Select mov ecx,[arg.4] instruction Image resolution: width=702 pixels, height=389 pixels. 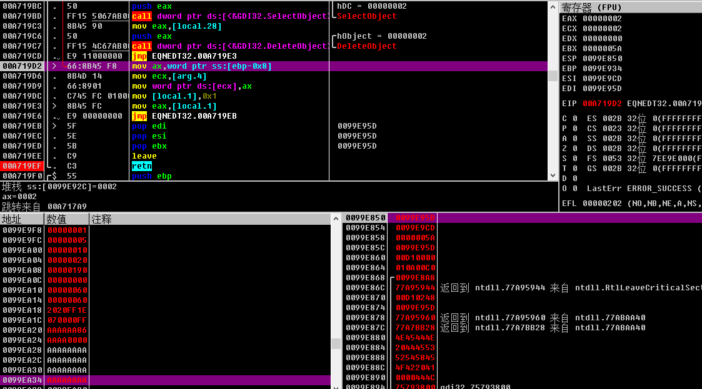click(169, 76)
